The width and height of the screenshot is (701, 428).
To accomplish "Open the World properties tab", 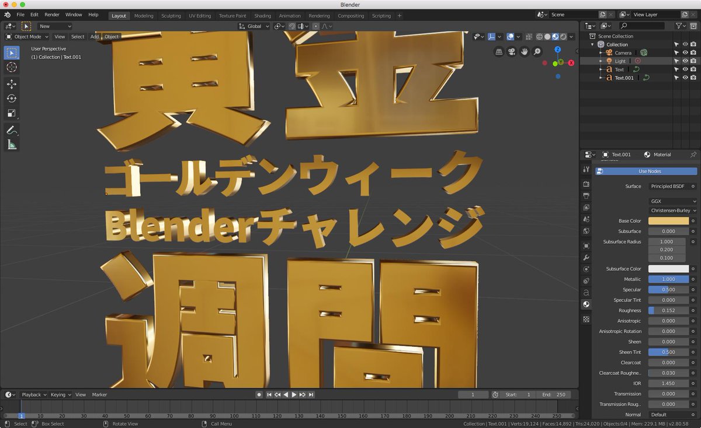I will tap(587, 231).
